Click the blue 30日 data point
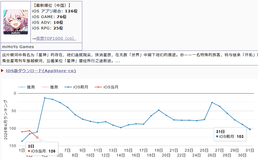258x160 pixels. [242, 125]
